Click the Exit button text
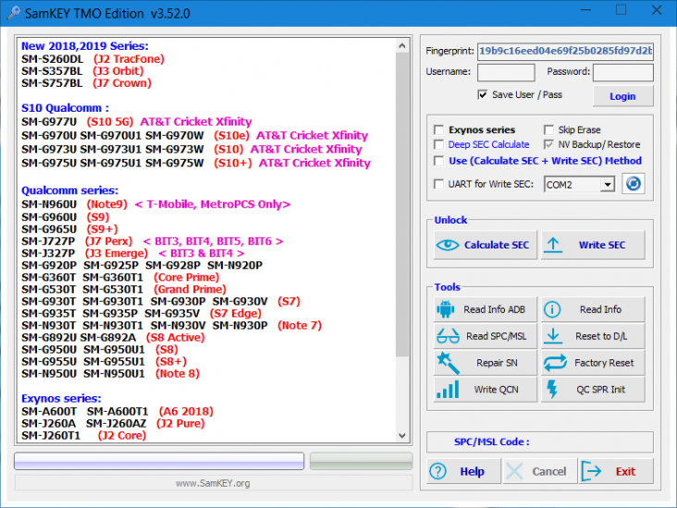 625,471
